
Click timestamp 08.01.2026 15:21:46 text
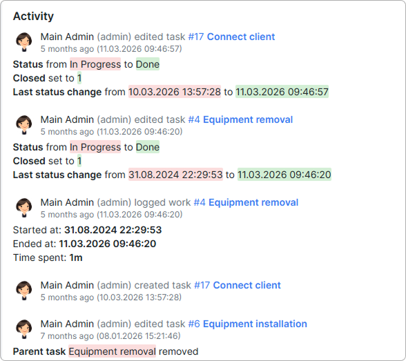click(x=139, y=336)
